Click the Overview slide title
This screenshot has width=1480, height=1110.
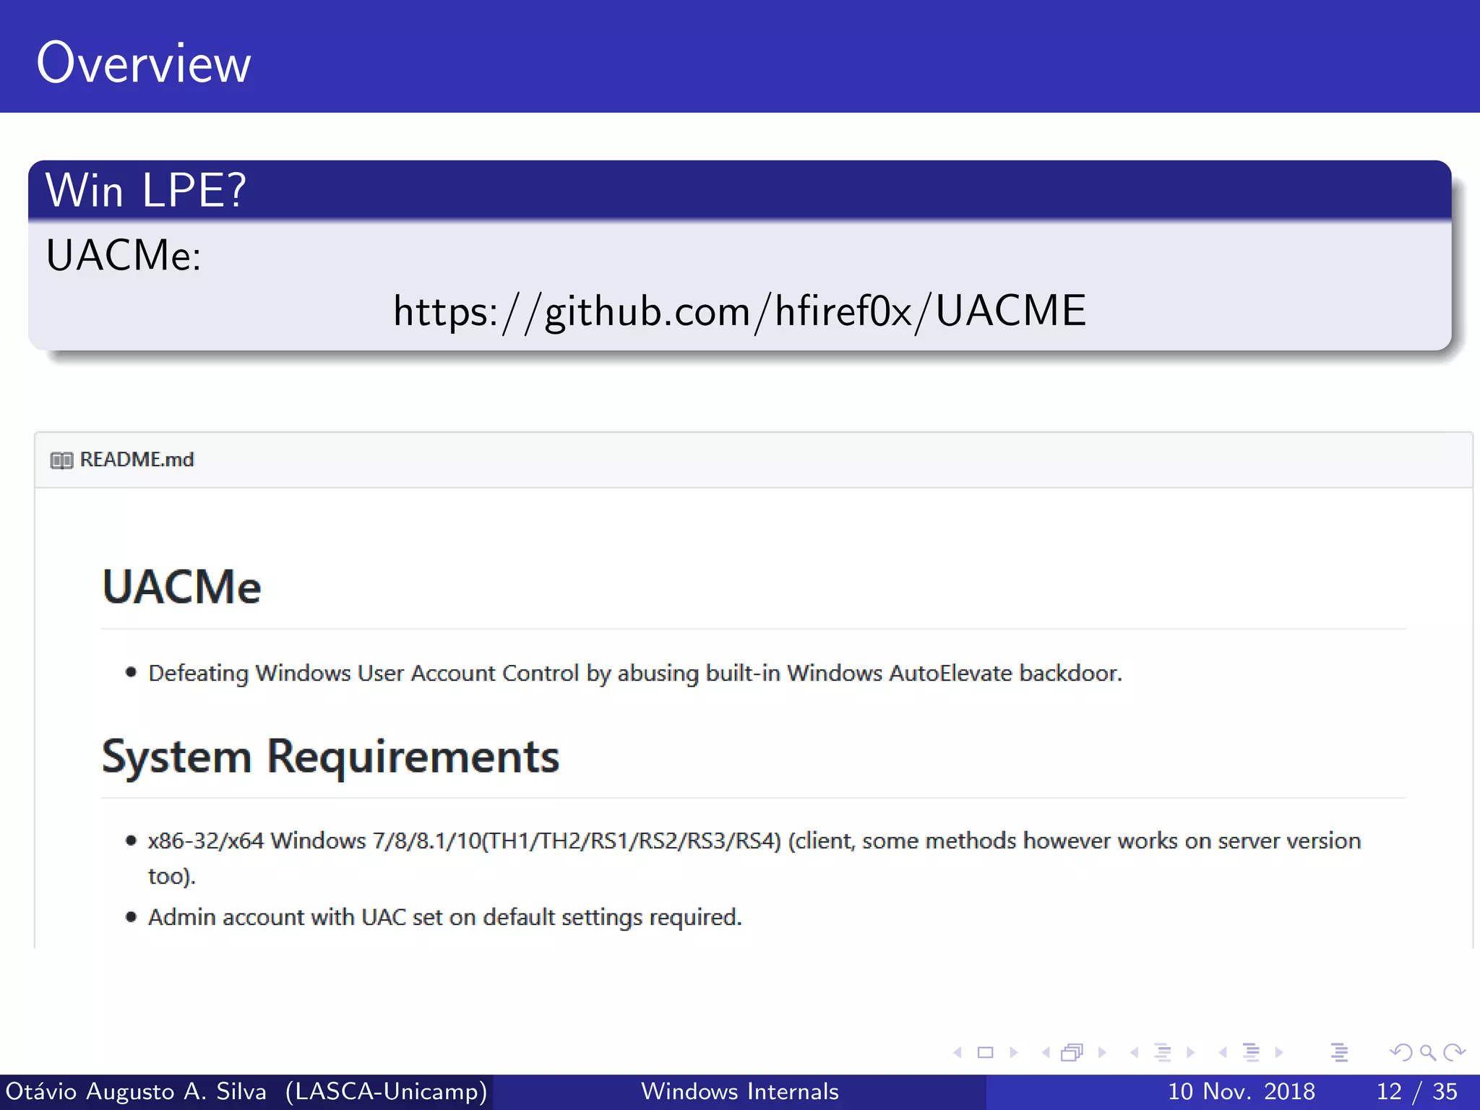144,64
